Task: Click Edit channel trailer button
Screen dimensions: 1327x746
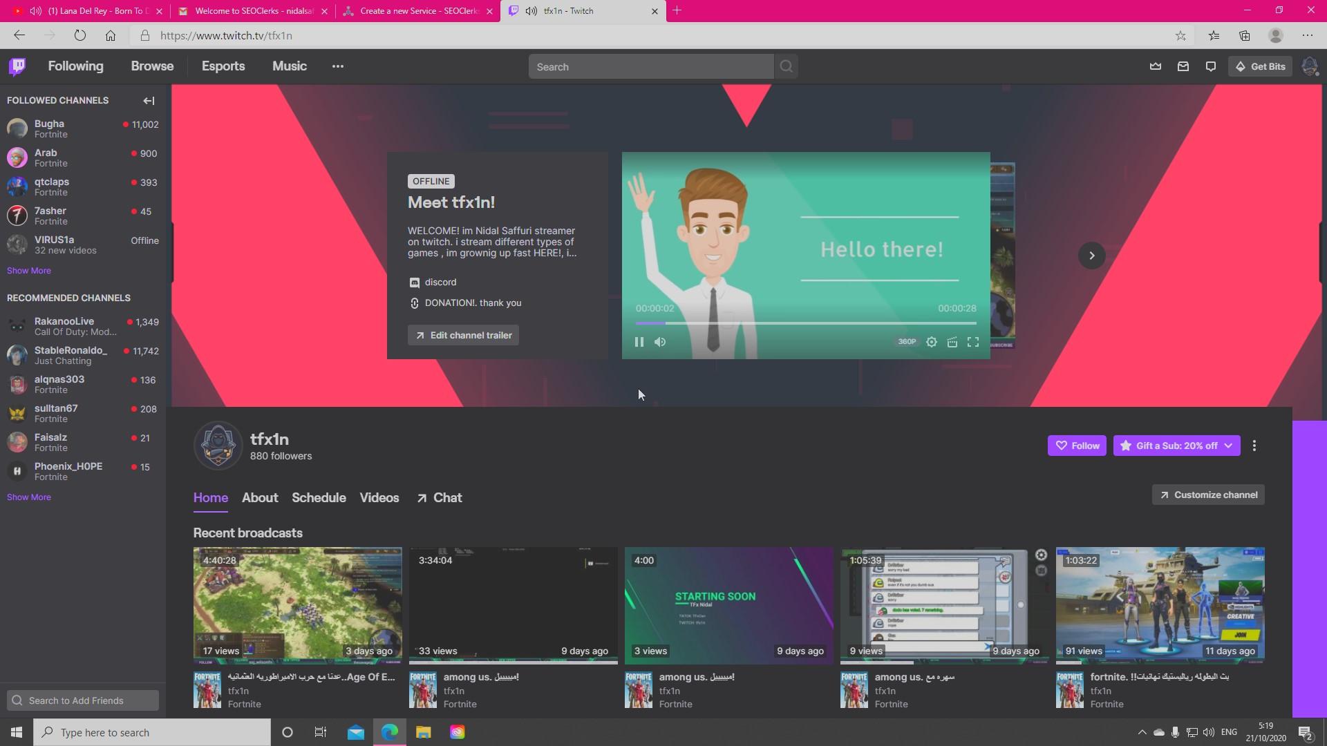Action: click(463, 335)
